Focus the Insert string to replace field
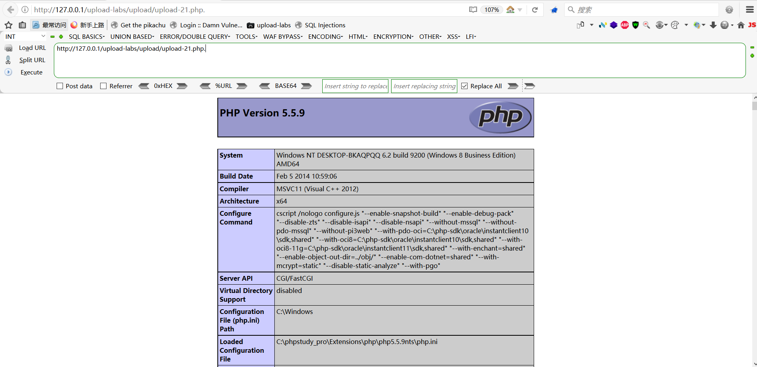 click(x=356, y=86)
